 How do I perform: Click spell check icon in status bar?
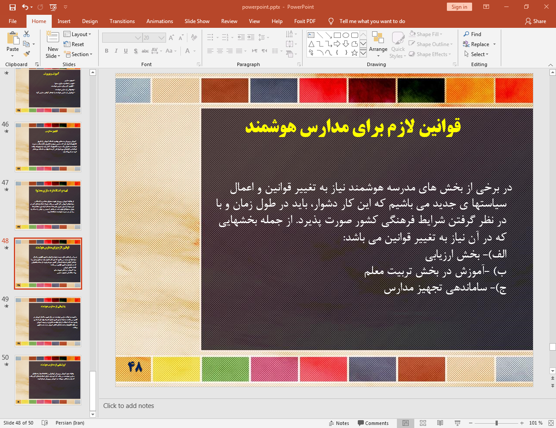[x=44, y=423]
